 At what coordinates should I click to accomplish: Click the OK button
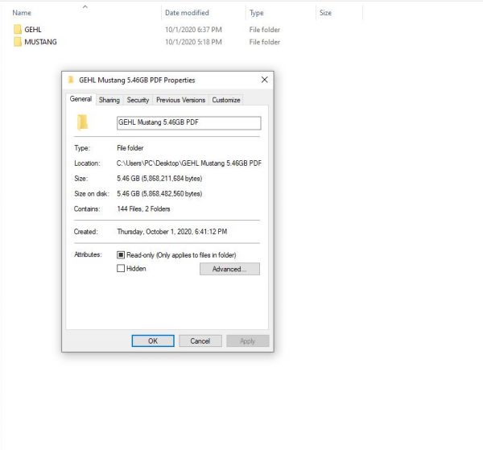153,341
